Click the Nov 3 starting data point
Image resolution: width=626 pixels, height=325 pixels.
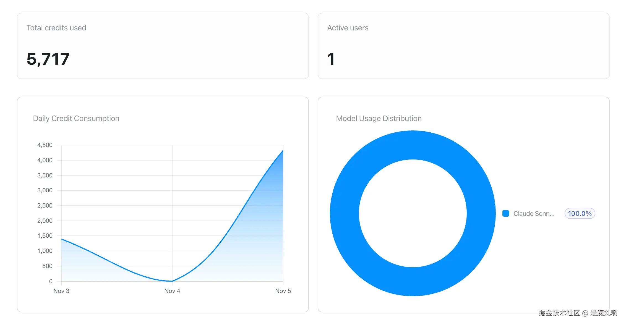61,239
